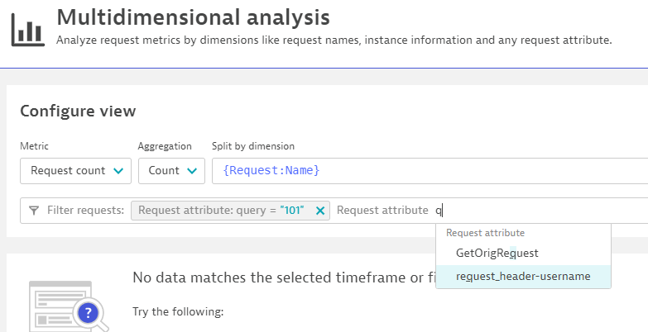Click the Multidimensional analysis page title
Image resolution: width=648 pixels, height=332 pixels.
192,17
